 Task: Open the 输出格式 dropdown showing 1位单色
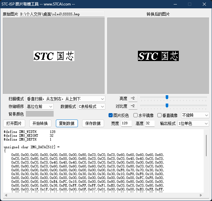(x=193, y=123)
